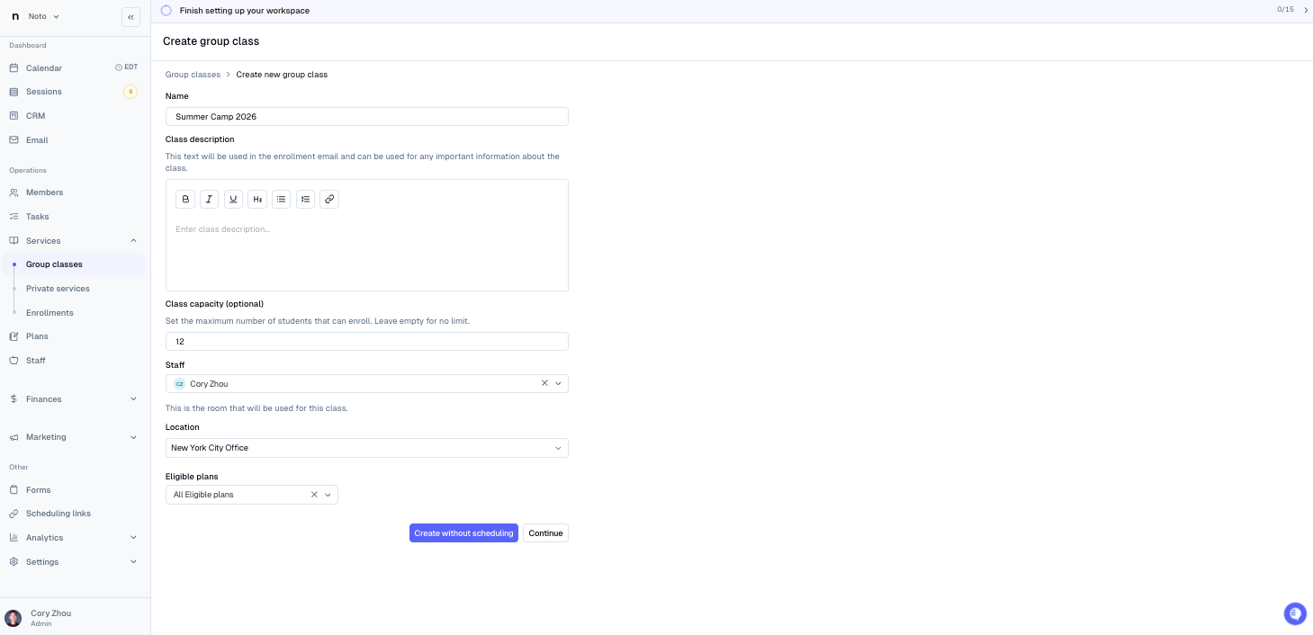Insert a link in description editor

pos(329,199)
